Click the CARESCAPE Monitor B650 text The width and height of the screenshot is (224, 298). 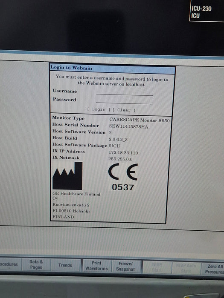140,120
